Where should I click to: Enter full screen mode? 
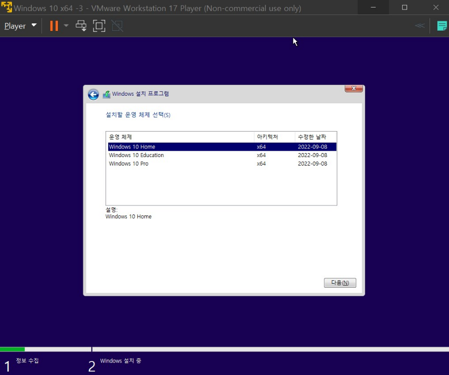tap(99, 26)
